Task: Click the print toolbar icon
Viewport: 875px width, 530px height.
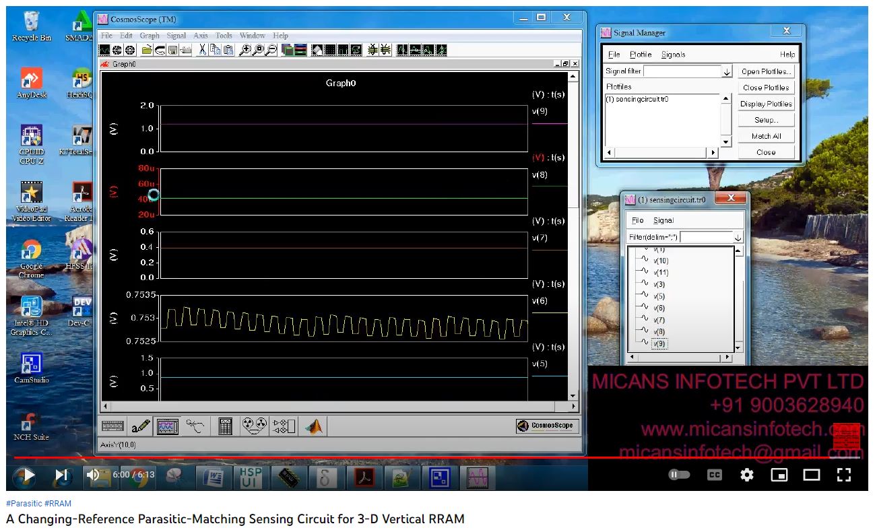Action: (x=186, y=50)
